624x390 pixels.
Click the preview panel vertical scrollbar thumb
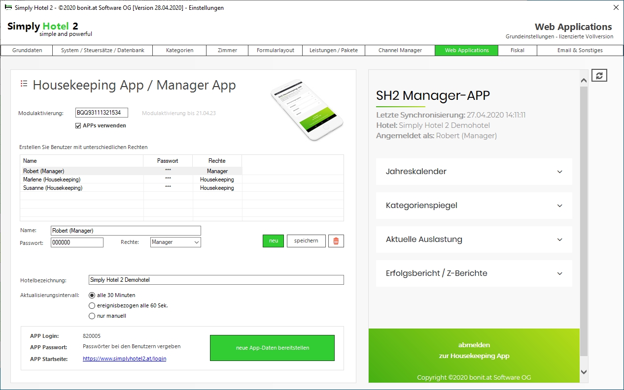pos(584,221)
